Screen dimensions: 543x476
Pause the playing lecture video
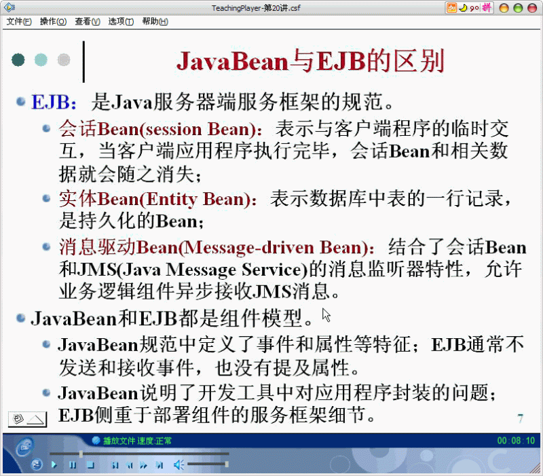pos(73,464)
